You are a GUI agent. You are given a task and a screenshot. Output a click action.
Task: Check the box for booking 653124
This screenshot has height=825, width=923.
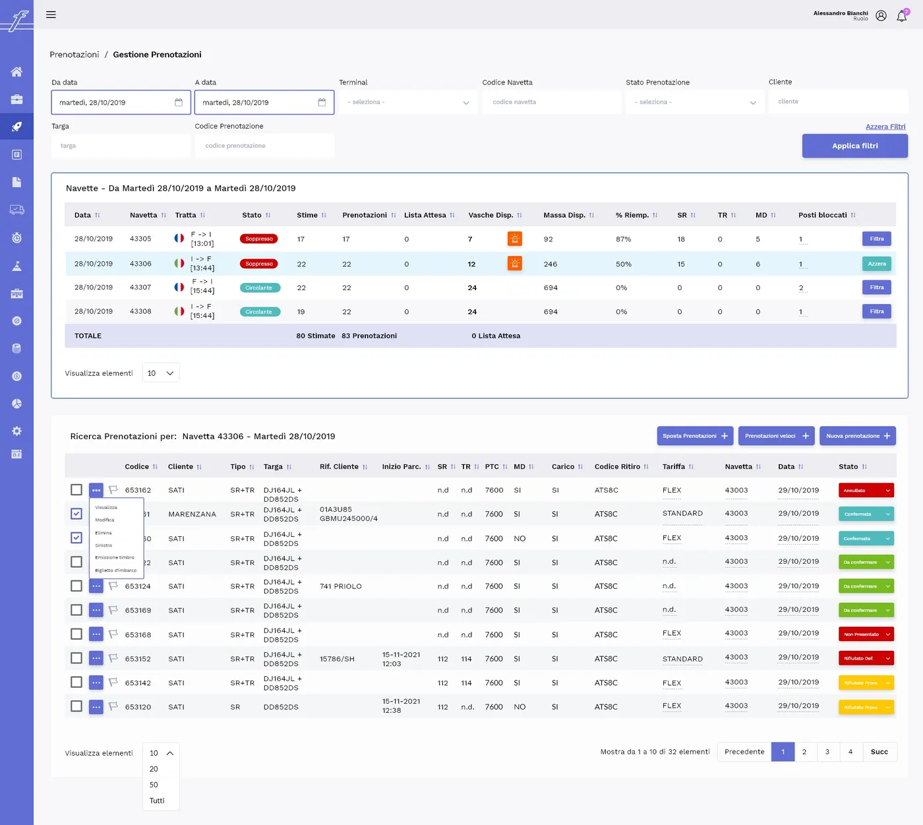click(76, 586)
